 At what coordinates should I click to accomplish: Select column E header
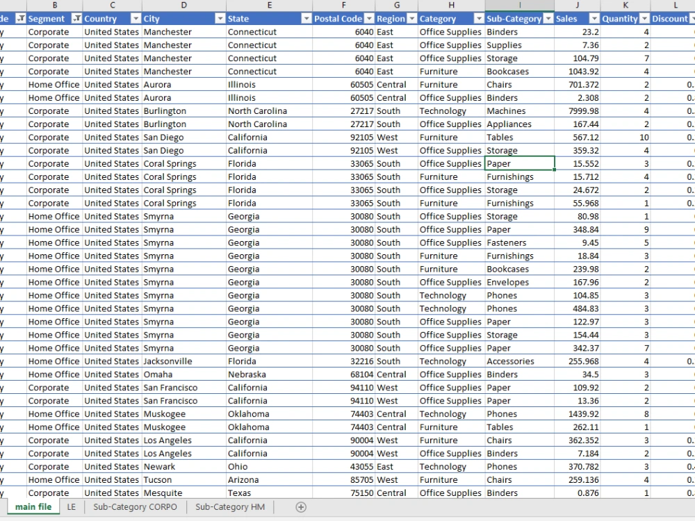coord(270,6)
